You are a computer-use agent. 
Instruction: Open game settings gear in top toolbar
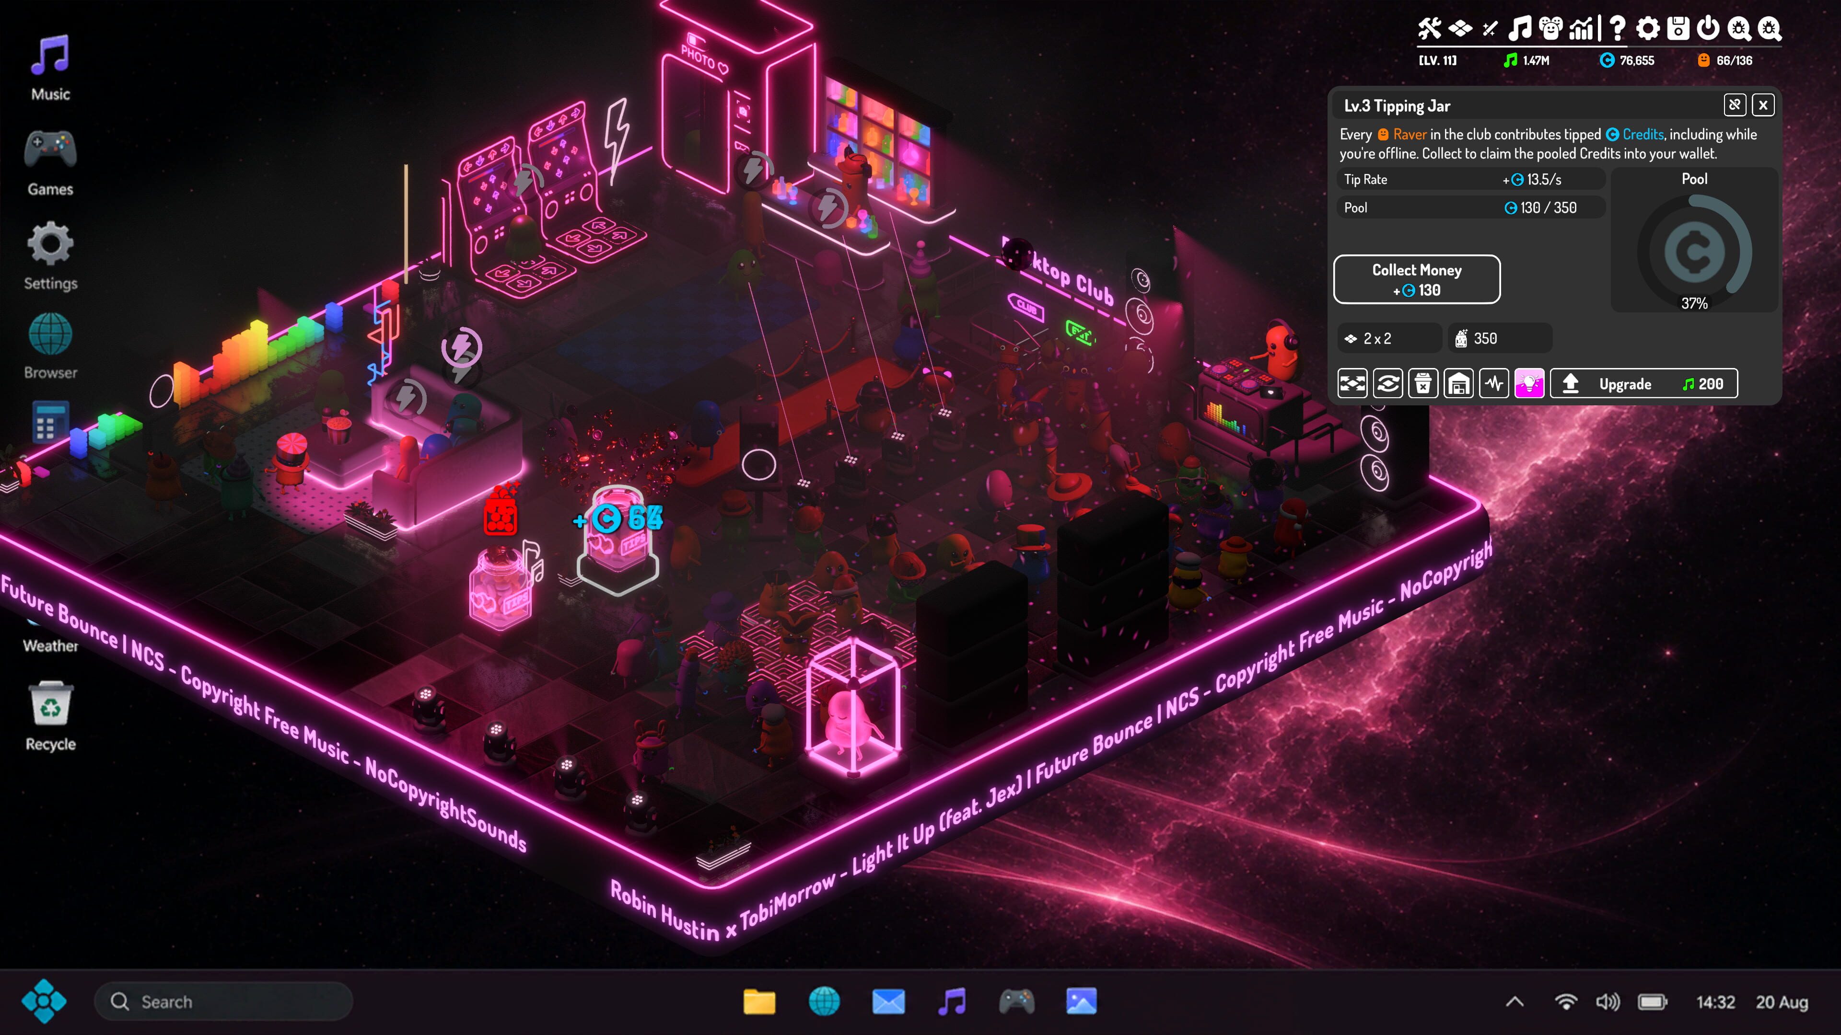pos(1648,29)
